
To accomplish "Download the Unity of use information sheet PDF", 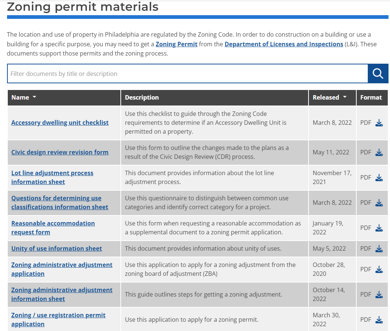I will point(379,249).
